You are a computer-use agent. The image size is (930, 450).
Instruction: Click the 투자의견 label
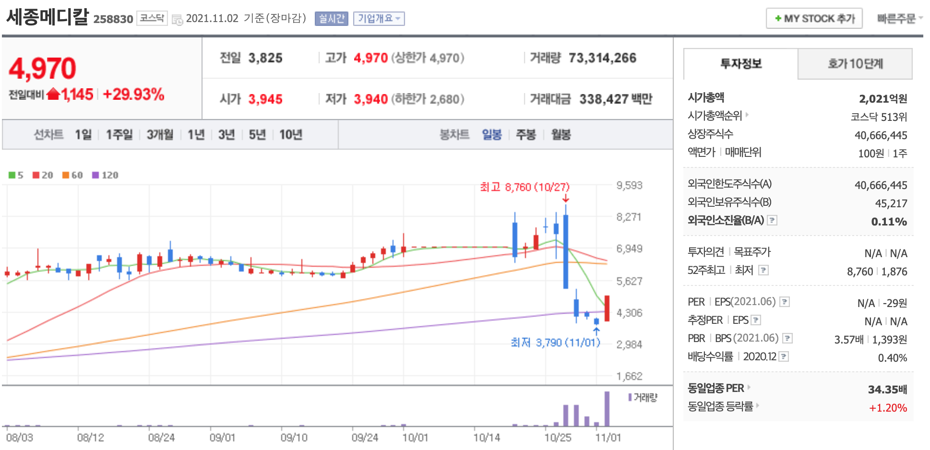(705, 252)
